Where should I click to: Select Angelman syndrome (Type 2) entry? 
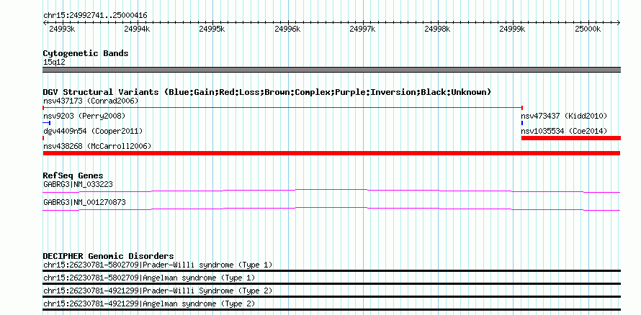point(149,304)
